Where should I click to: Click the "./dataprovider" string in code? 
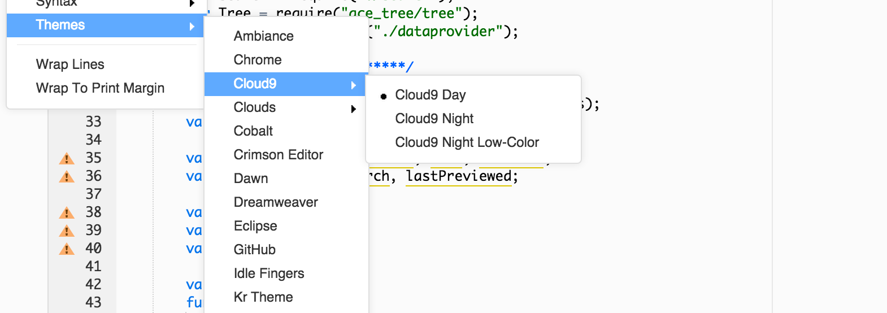point(438,32)
